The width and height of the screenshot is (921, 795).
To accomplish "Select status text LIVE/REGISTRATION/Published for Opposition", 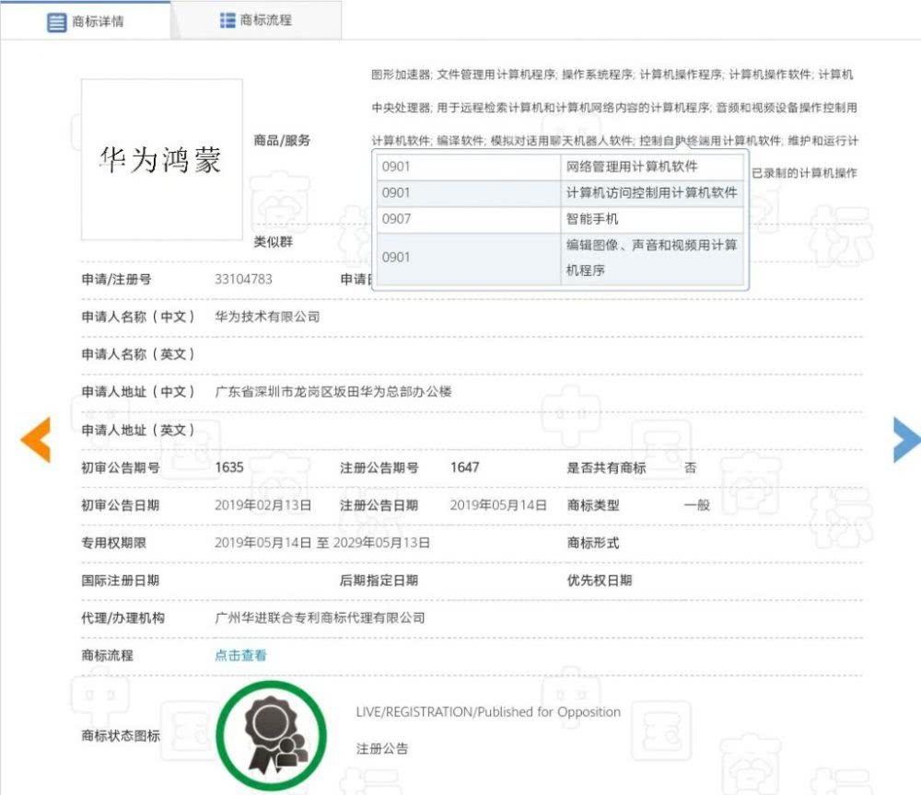I will [488, 711].
